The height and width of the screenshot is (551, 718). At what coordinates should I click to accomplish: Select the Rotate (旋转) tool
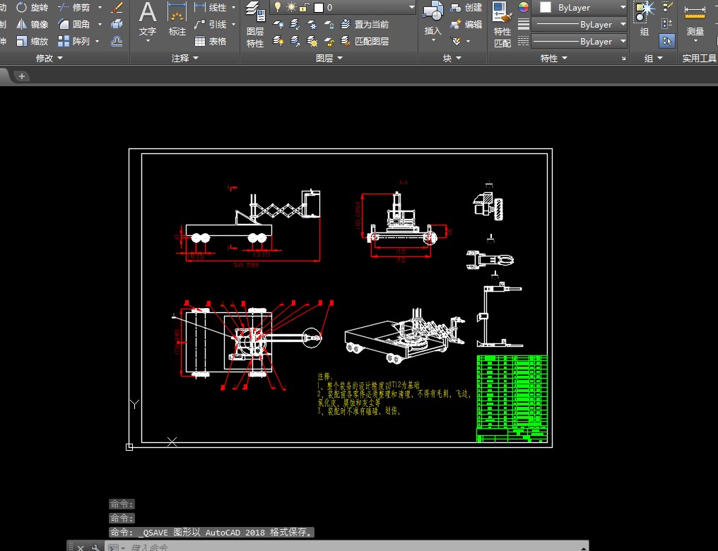pyautogui.click(x=32, y=7)
